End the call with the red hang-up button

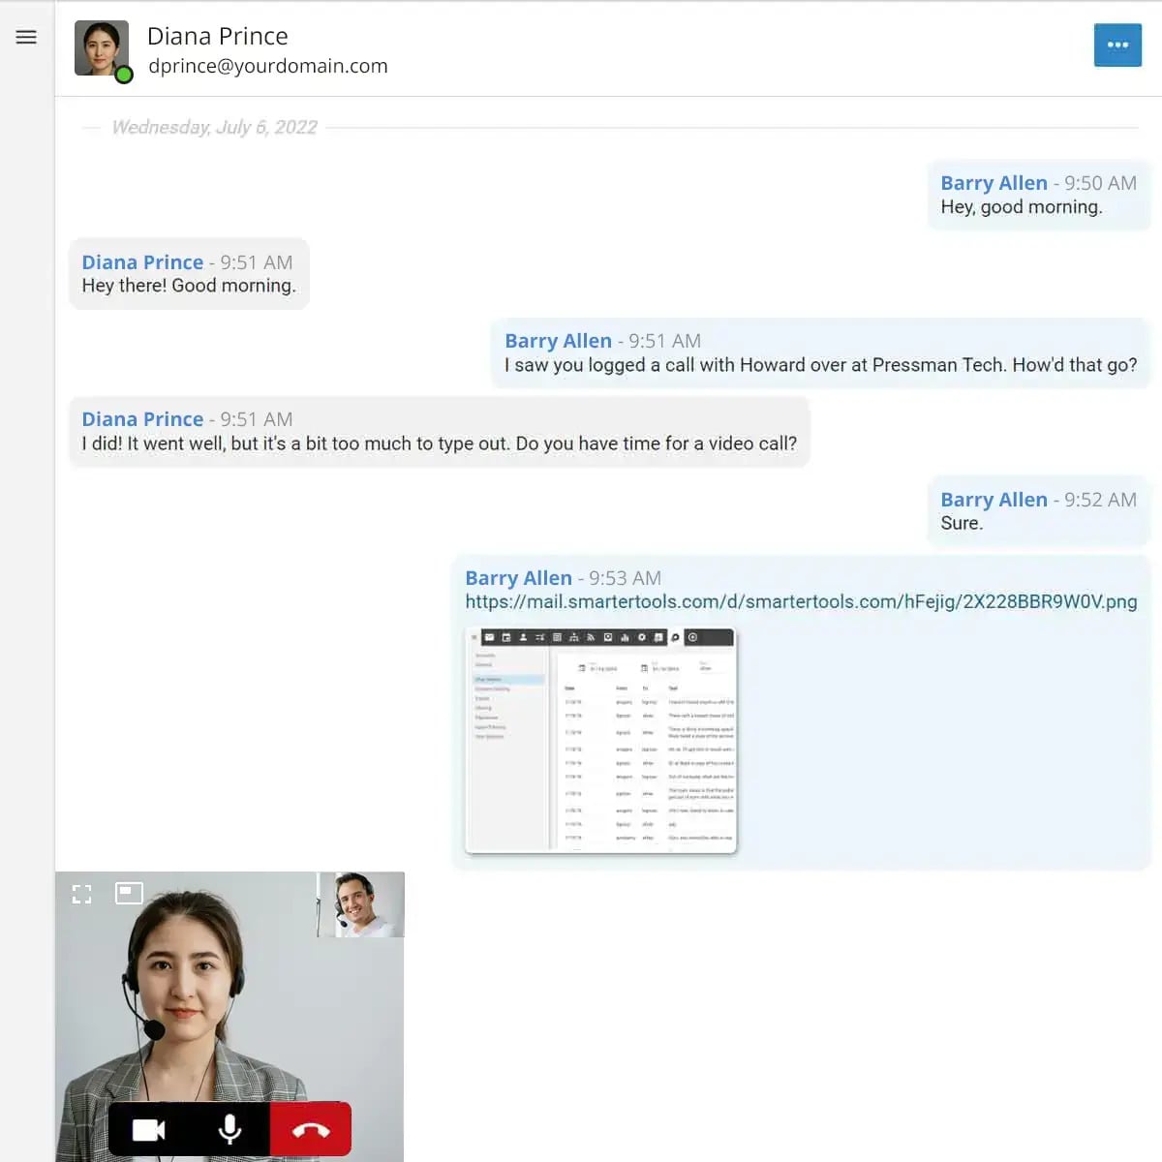point(311,1129)
